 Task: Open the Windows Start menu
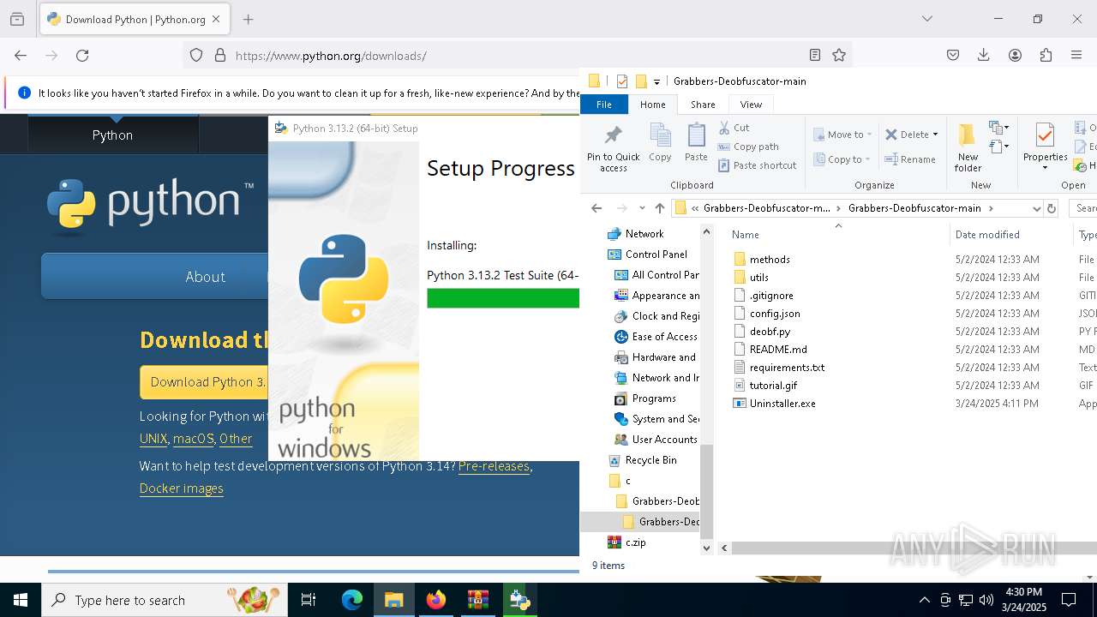21,600
